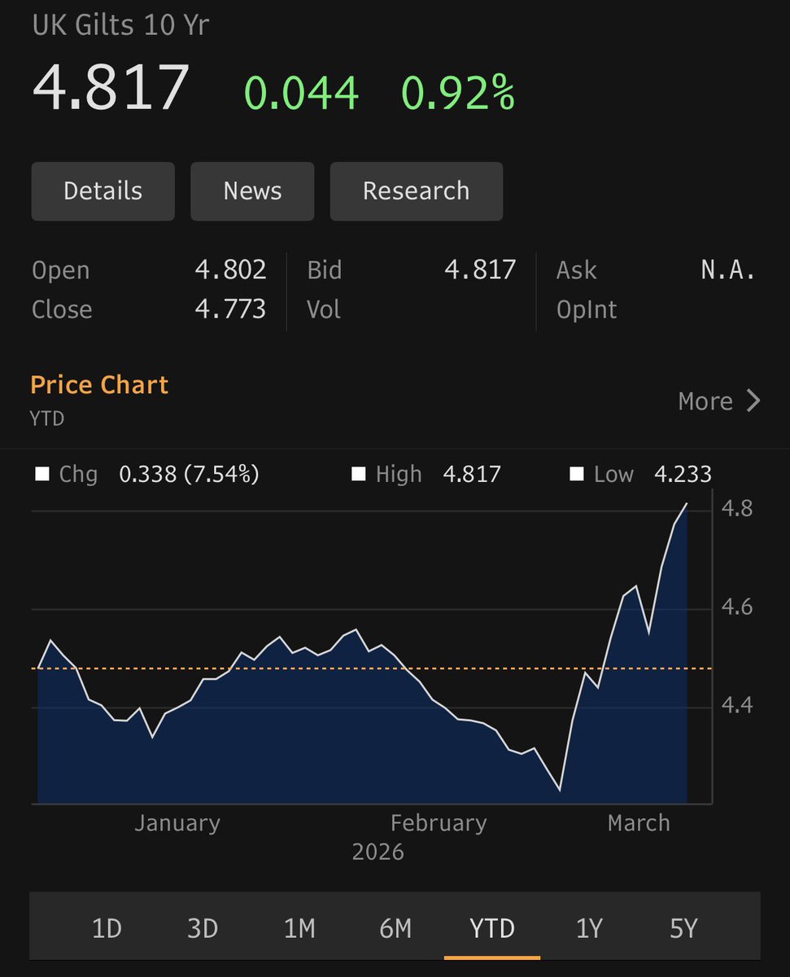The image size is (790, 977).
Task: Click the January axis label
Action: click(177, 823)
